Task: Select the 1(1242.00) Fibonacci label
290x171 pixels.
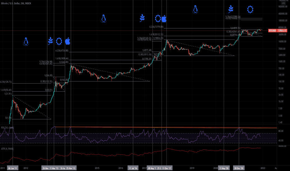Action: click(63, 62)
